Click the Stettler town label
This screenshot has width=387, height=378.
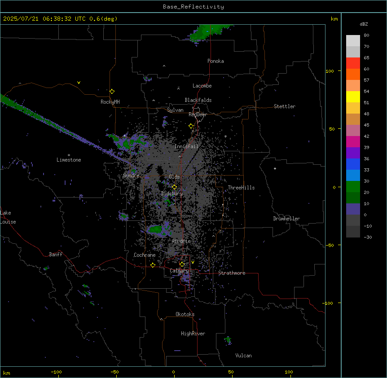[x=285, y=106]
